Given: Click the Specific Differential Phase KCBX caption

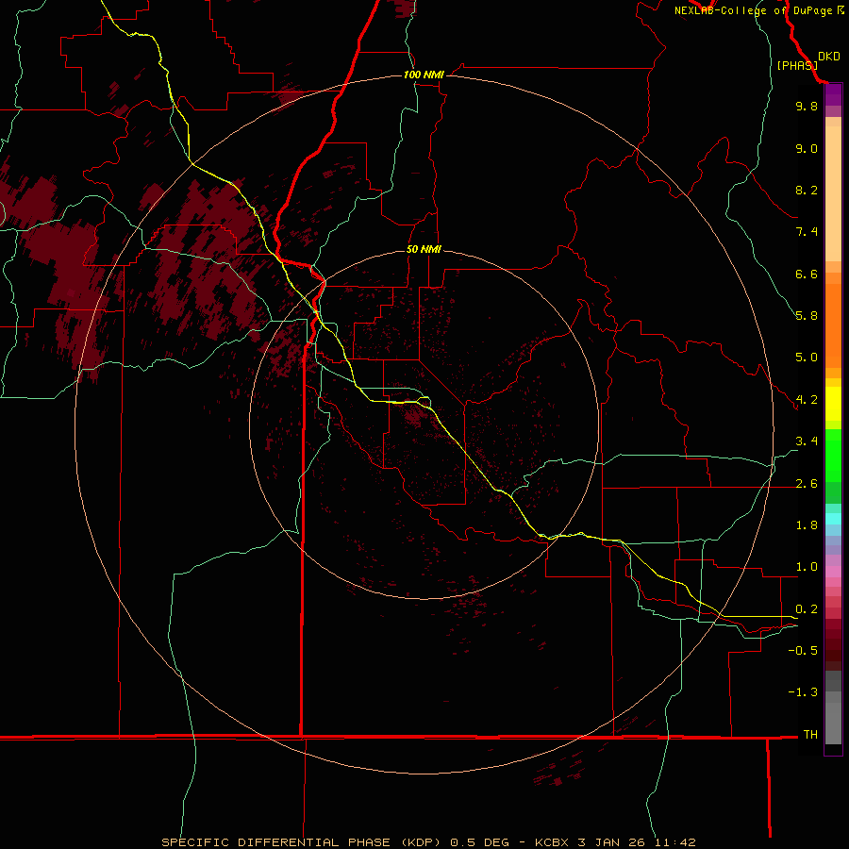Looking at the screenshot, I should [428, 842].
